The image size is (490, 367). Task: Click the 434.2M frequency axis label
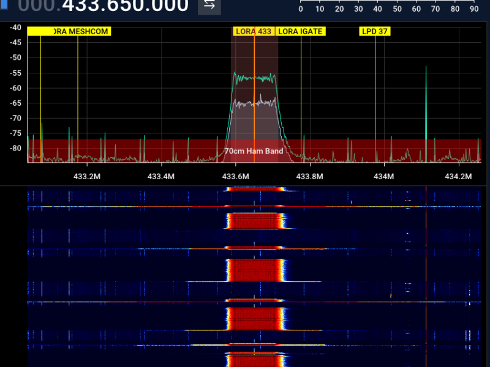tap(458, 176)
